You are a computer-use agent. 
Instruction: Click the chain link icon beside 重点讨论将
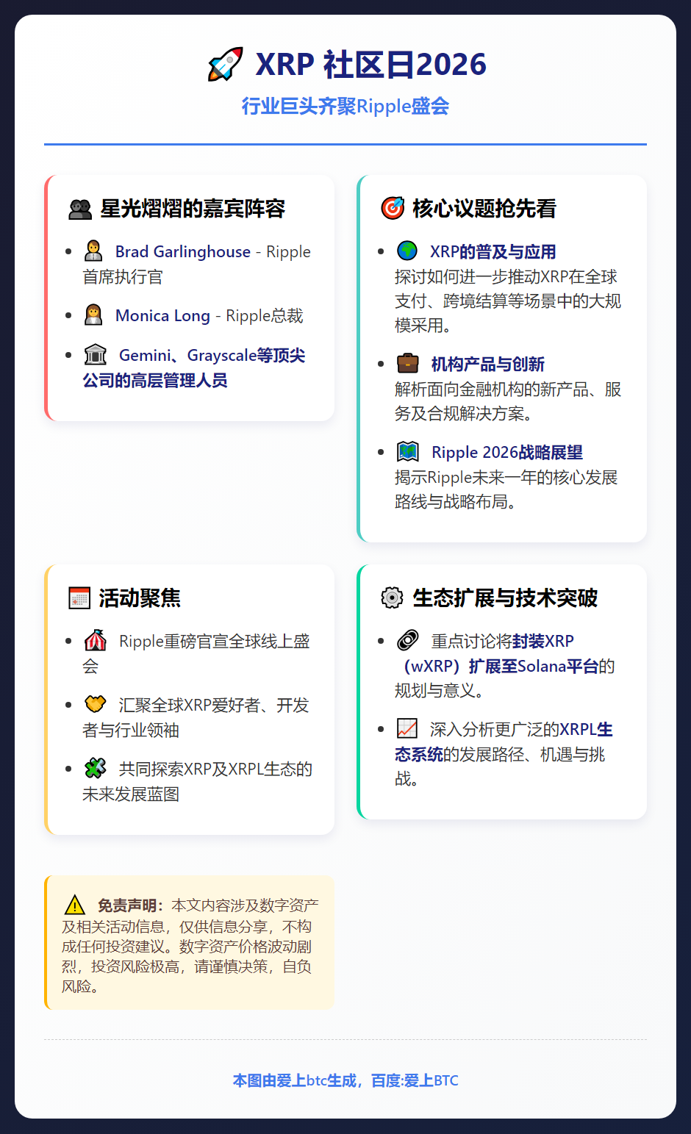coord(408,640)
